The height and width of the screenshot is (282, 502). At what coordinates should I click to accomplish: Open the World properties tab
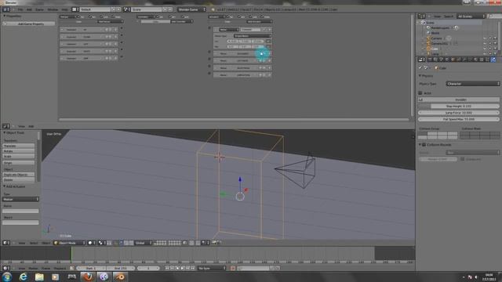[447, 60]
